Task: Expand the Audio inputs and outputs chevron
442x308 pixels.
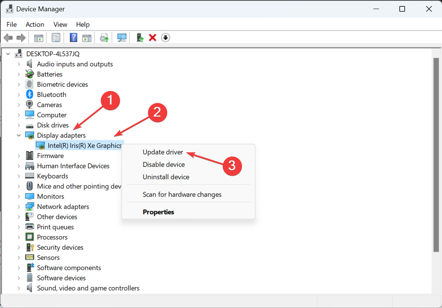Action: tap(18, 64)
